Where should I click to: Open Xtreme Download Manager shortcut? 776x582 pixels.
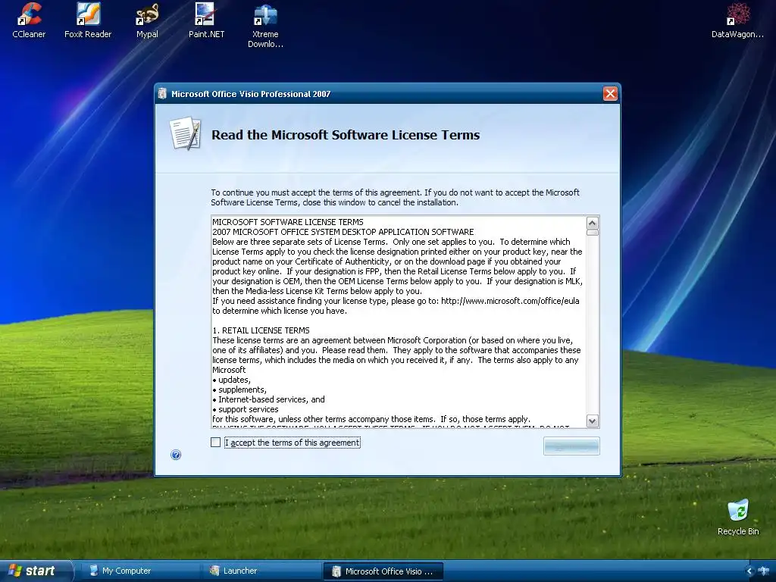point(265,26)
